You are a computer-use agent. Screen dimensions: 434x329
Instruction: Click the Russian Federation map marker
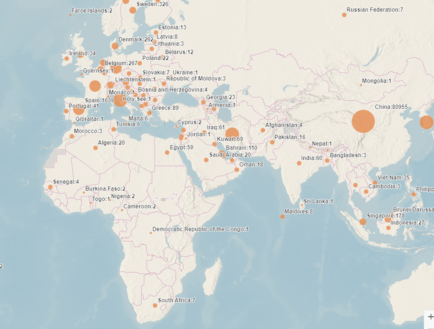(x=344, y=15)
